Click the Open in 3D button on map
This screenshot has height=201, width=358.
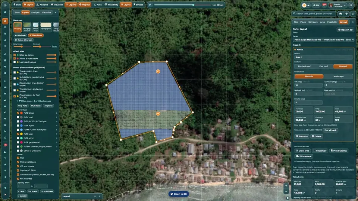pos(179,194)
